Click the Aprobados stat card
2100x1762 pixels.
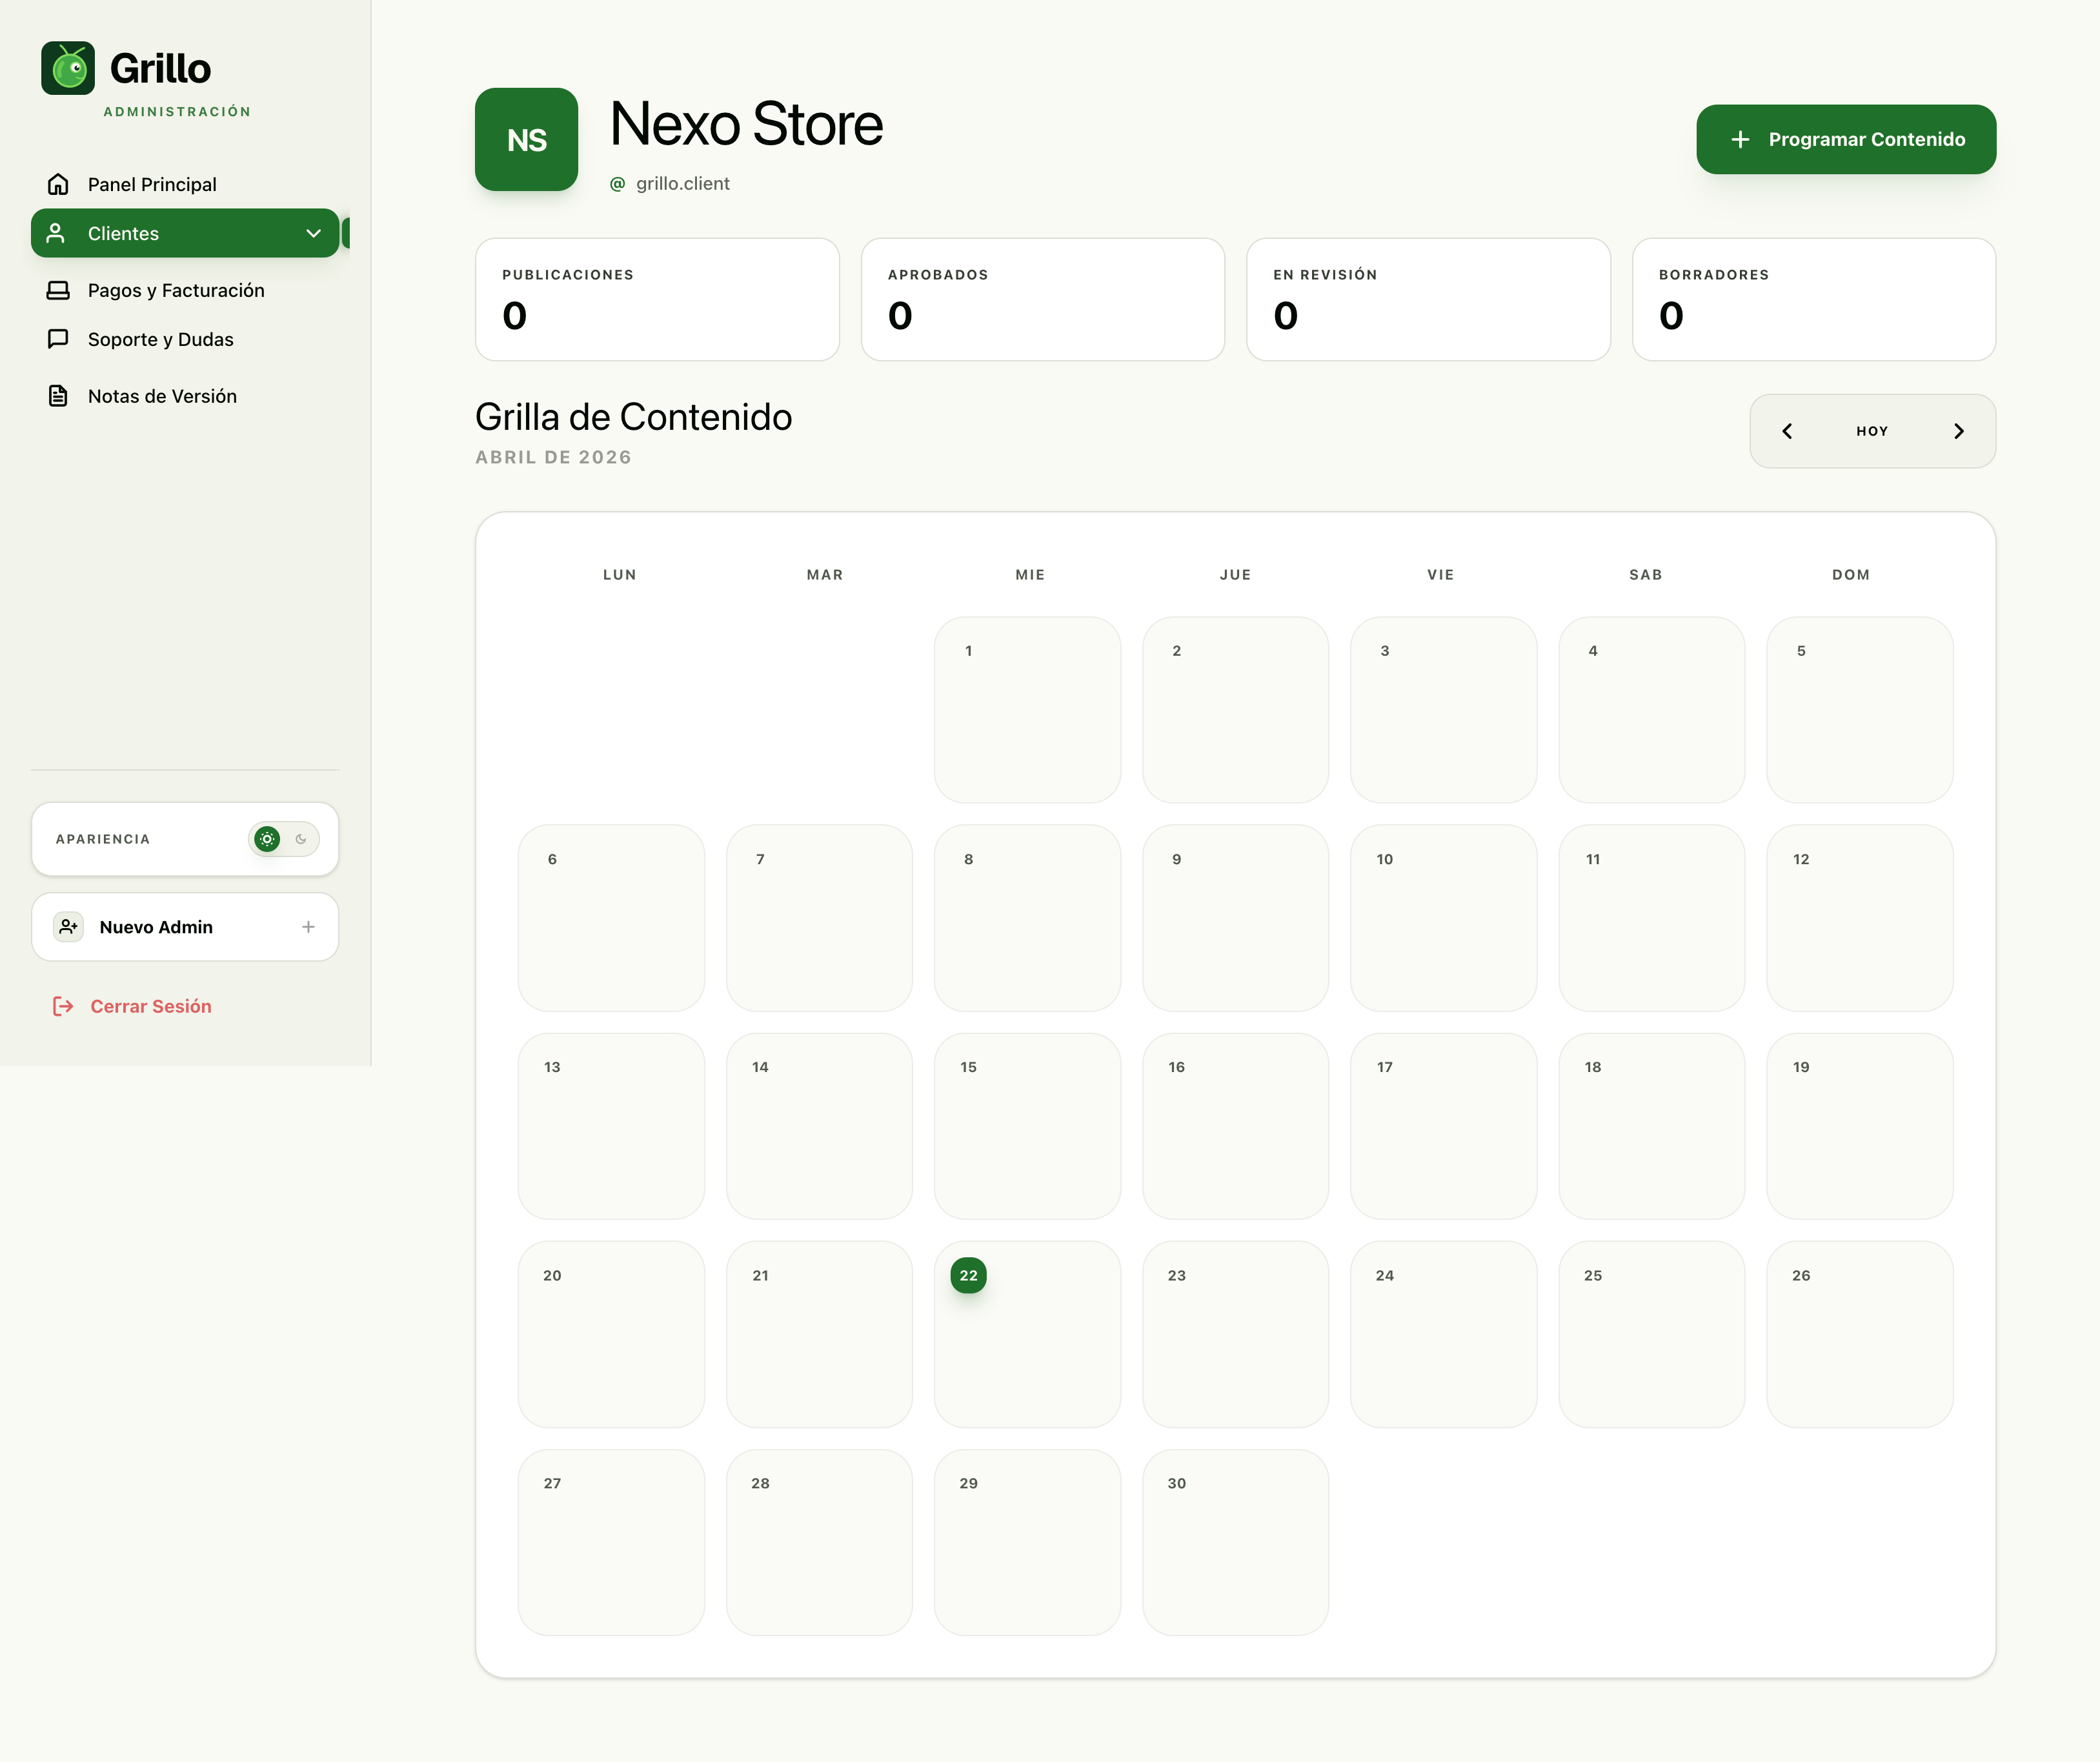click(x=1043, y=299)
